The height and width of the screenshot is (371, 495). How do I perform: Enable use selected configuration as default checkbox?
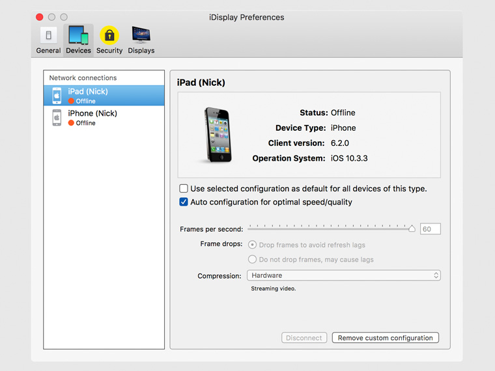pyautogui.click(x=184, y=189)
